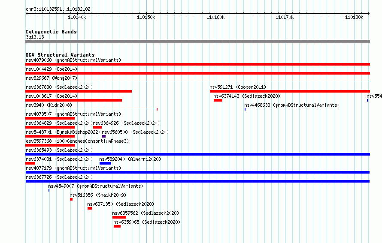Open nsv516356 (Shaikh2009) label
382x243 pixels.
point(98,195)
